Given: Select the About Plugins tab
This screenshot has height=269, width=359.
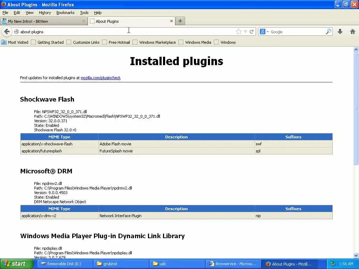Looking at the screenshot, I should pyautogui.click(x=132, y=21).
